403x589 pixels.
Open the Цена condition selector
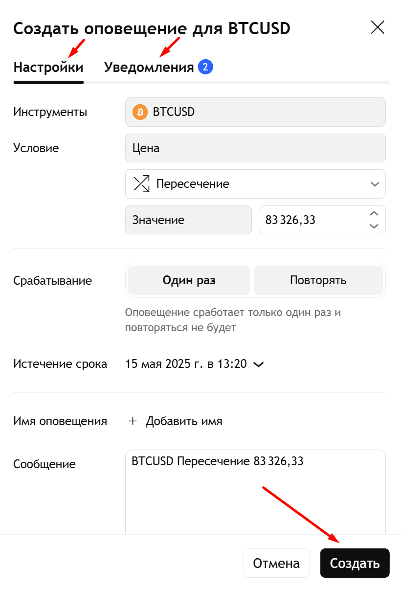(255, 148)
